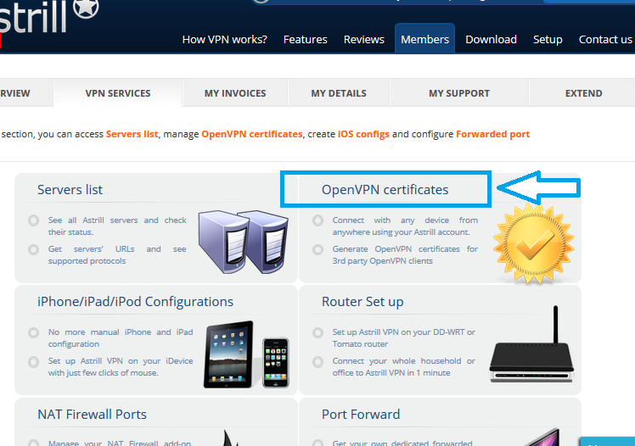
Task: Open iPhone/iPad/iPod Configurations heading
Action: click(x=135, y=302)
